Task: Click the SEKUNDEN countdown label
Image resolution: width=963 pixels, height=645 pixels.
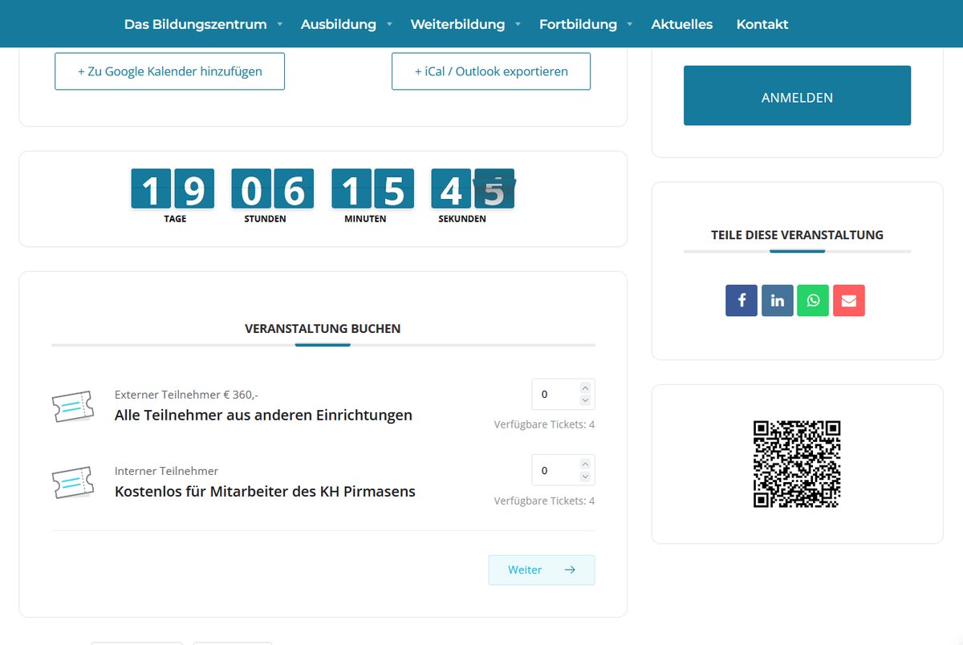Action: point(462,218)
